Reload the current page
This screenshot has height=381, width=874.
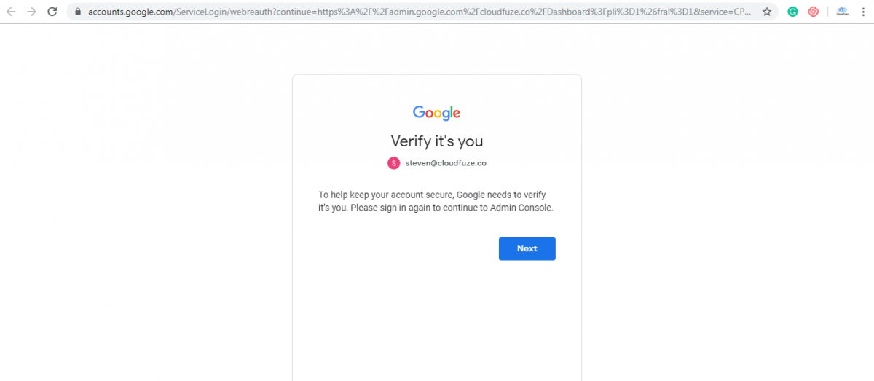point(52,12)
